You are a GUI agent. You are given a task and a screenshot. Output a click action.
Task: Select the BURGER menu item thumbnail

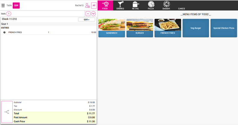[x=139, y=28]
